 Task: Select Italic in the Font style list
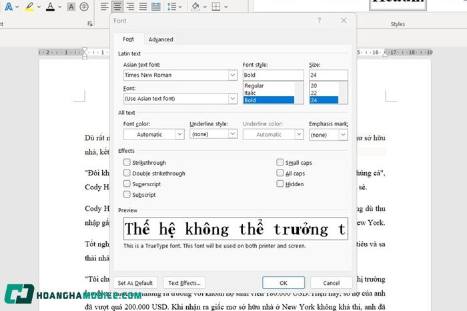255,93
